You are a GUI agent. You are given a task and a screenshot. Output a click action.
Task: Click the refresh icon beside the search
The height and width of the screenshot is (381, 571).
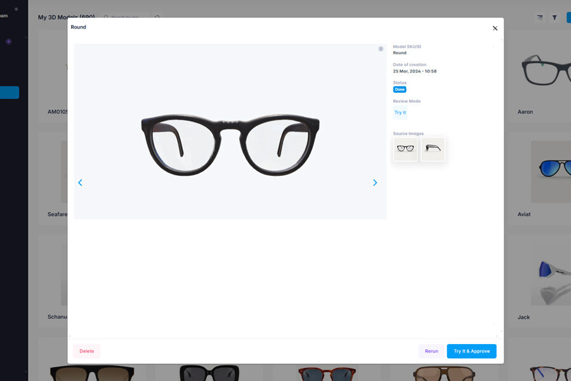(157, 18)
